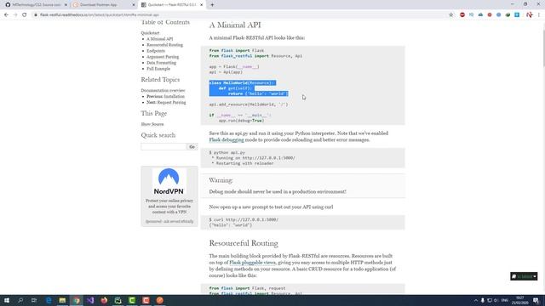Launch Microsoft Edge from the taskbar
Screen dimensions: 545x306
coord(49,300)
